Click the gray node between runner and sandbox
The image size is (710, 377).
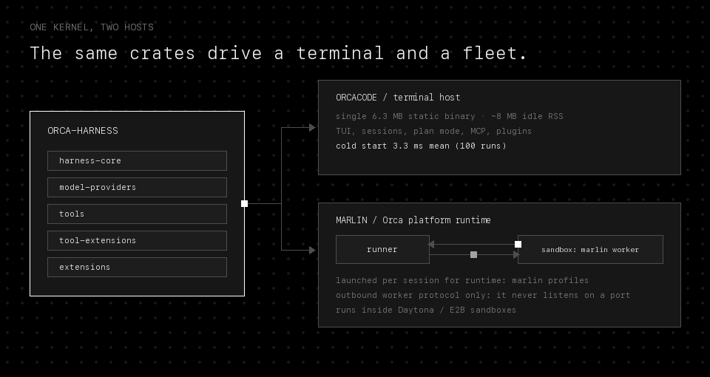click(x=473, y=255)
